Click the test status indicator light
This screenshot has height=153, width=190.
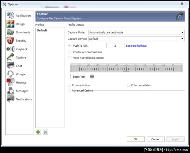[x=92, y=76]
